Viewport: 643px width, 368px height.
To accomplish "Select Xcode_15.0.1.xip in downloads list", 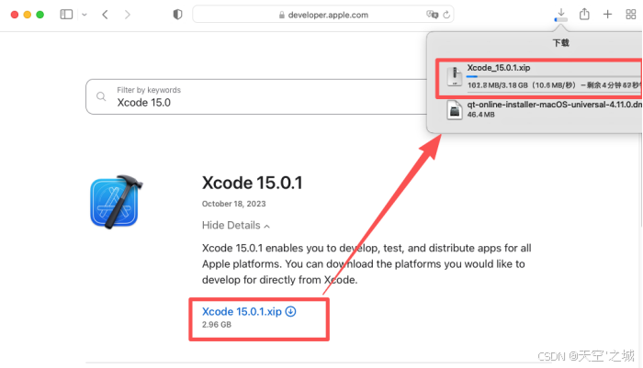I will tap(539, 77).
